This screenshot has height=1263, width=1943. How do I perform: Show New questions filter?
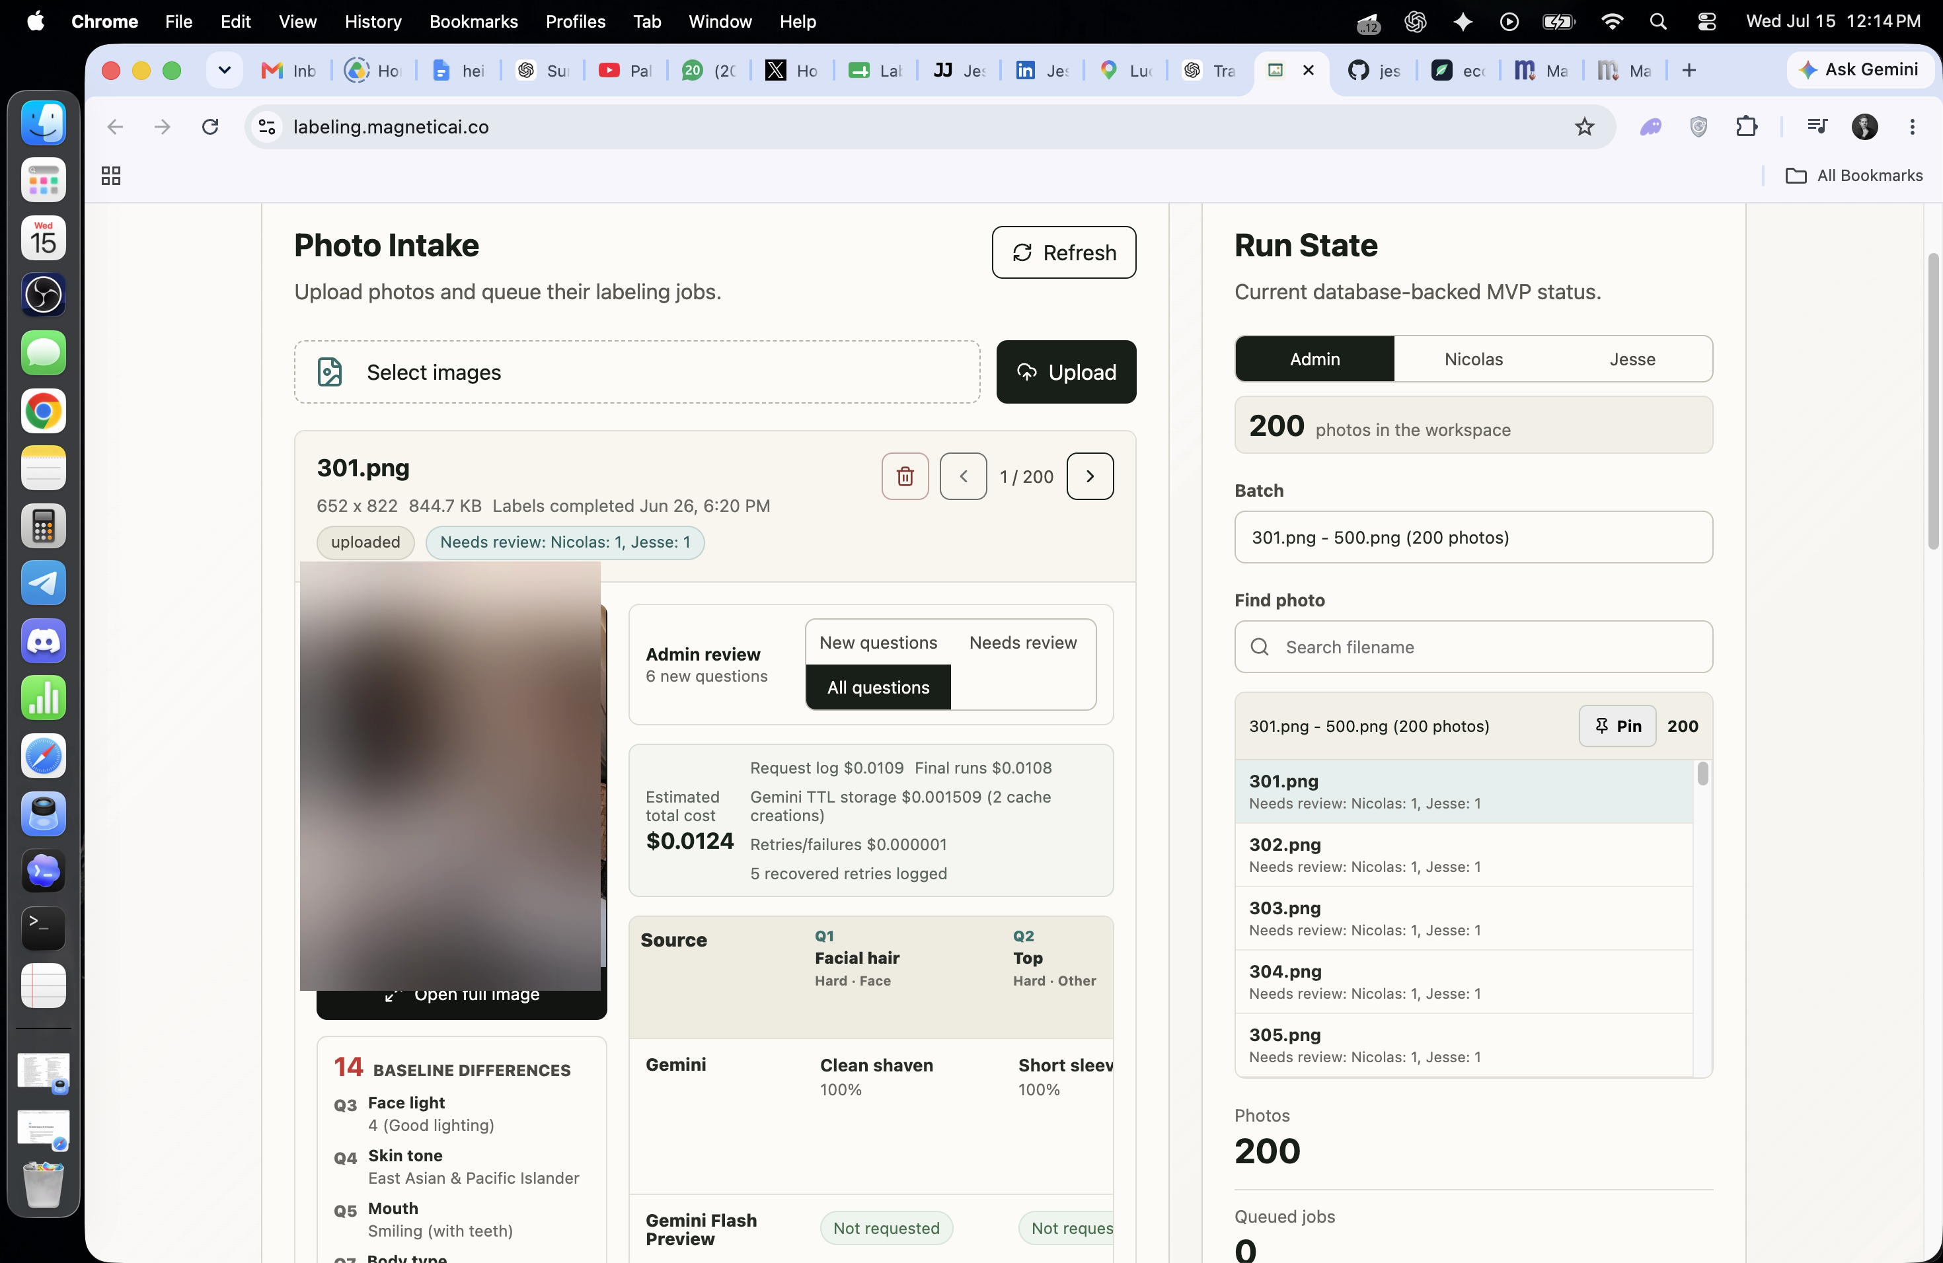878,643
